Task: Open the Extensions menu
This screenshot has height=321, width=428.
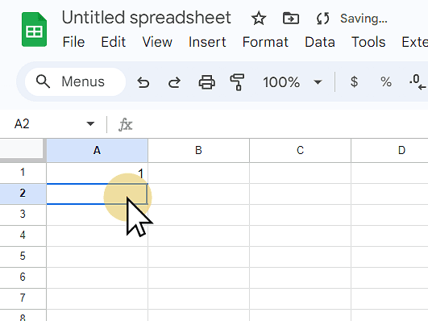Action: 414,42
